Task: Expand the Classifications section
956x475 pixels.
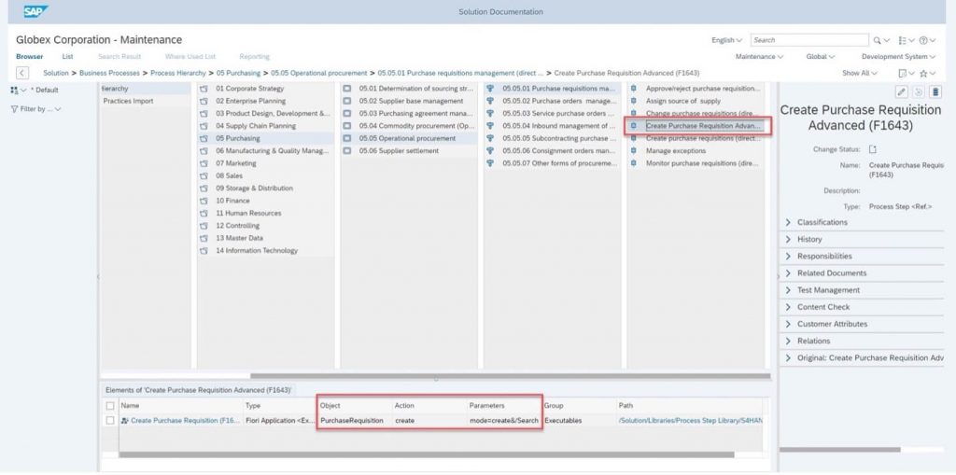Action: tap(788, 222)
